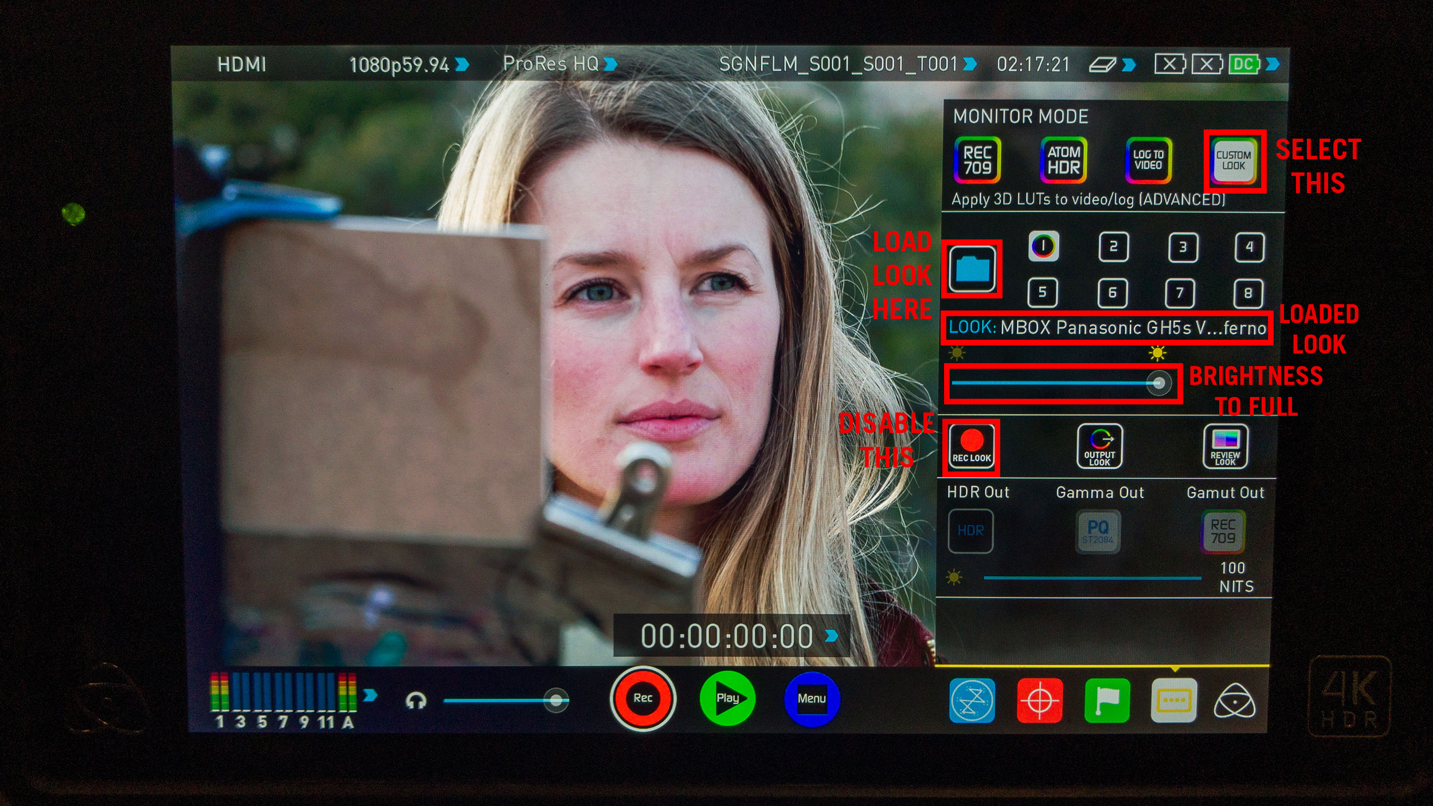Select REC 709 gamut out
The height and width of the screenshot is (806, 1433).
1223,532
